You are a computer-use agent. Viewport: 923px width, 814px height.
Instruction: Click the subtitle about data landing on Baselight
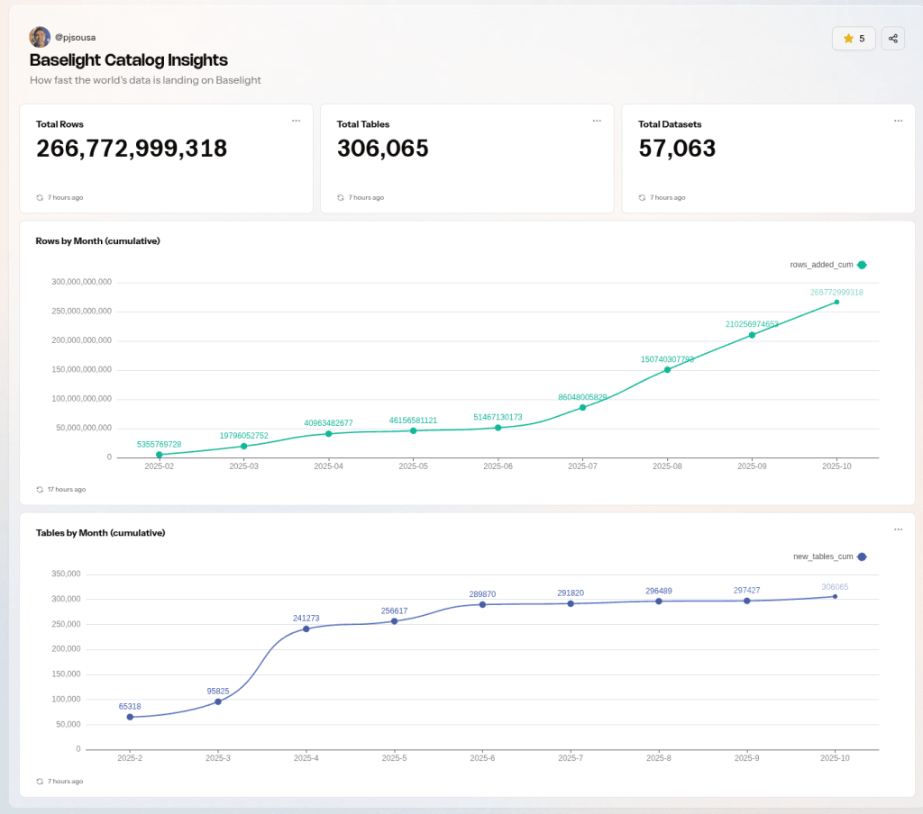[145, 80]
